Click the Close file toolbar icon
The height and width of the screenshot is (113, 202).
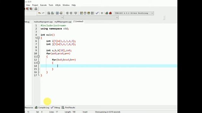tap(27, 9)
